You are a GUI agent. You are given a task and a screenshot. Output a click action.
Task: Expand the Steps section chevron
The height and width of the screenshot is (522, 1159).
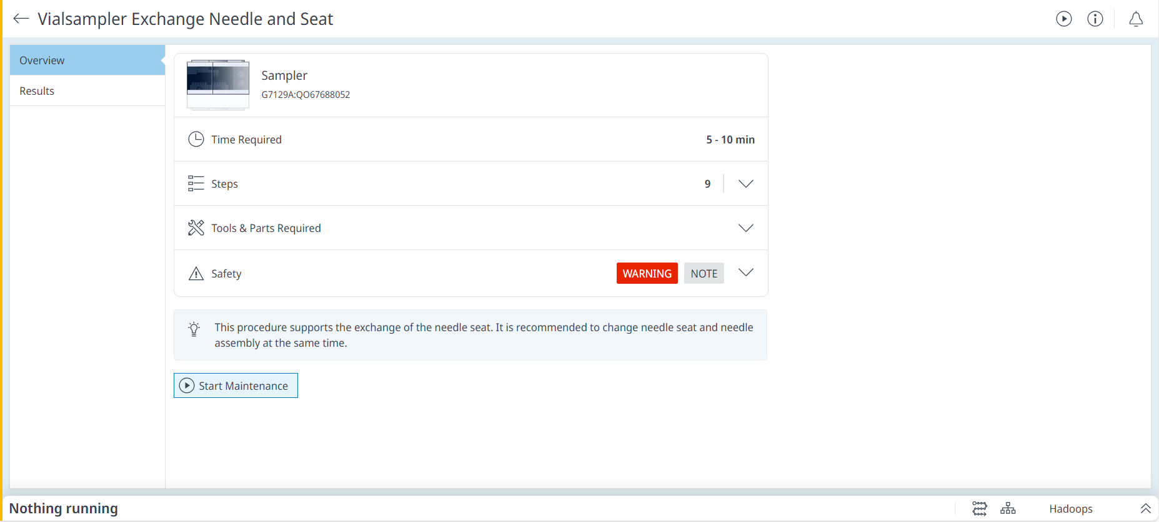pos(745,183)
